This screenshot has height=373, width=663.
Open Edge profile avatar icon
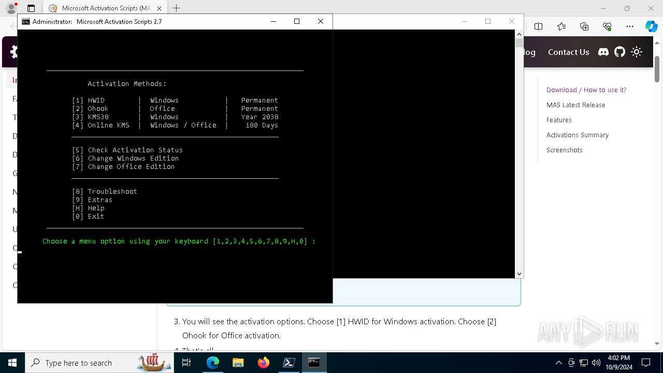(11, 8)
